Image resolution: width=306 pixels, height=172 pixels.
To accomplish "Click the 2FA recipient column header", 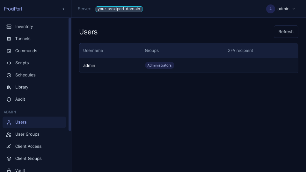I will pyautogui.click(x=240, y=51).
